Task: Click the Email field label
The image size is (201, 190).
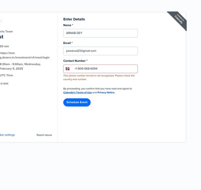Action: [68, 43]
